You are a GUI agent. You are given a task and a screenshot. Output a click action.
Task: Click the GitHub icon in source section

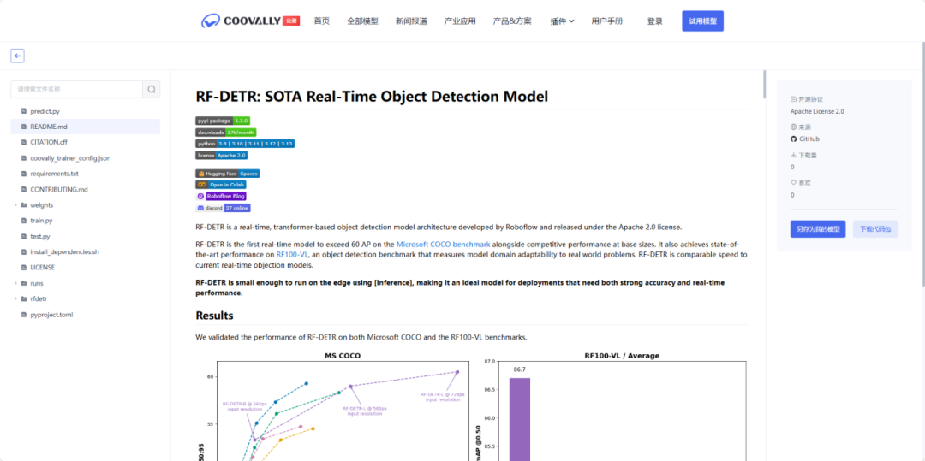tap(793, 139)
